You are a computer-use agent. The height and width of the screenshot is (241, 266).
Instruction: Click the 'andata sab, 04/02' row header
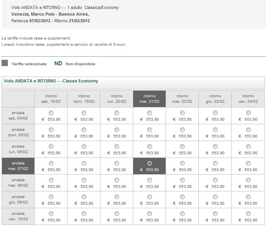click(18, 116)
